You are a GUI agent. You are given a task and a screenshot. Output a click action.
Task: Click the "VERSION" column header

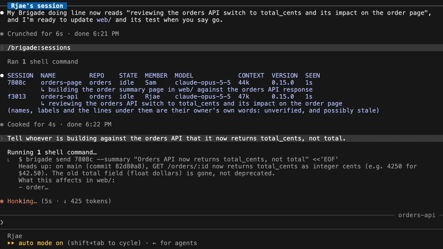click(x=285, y=75)
